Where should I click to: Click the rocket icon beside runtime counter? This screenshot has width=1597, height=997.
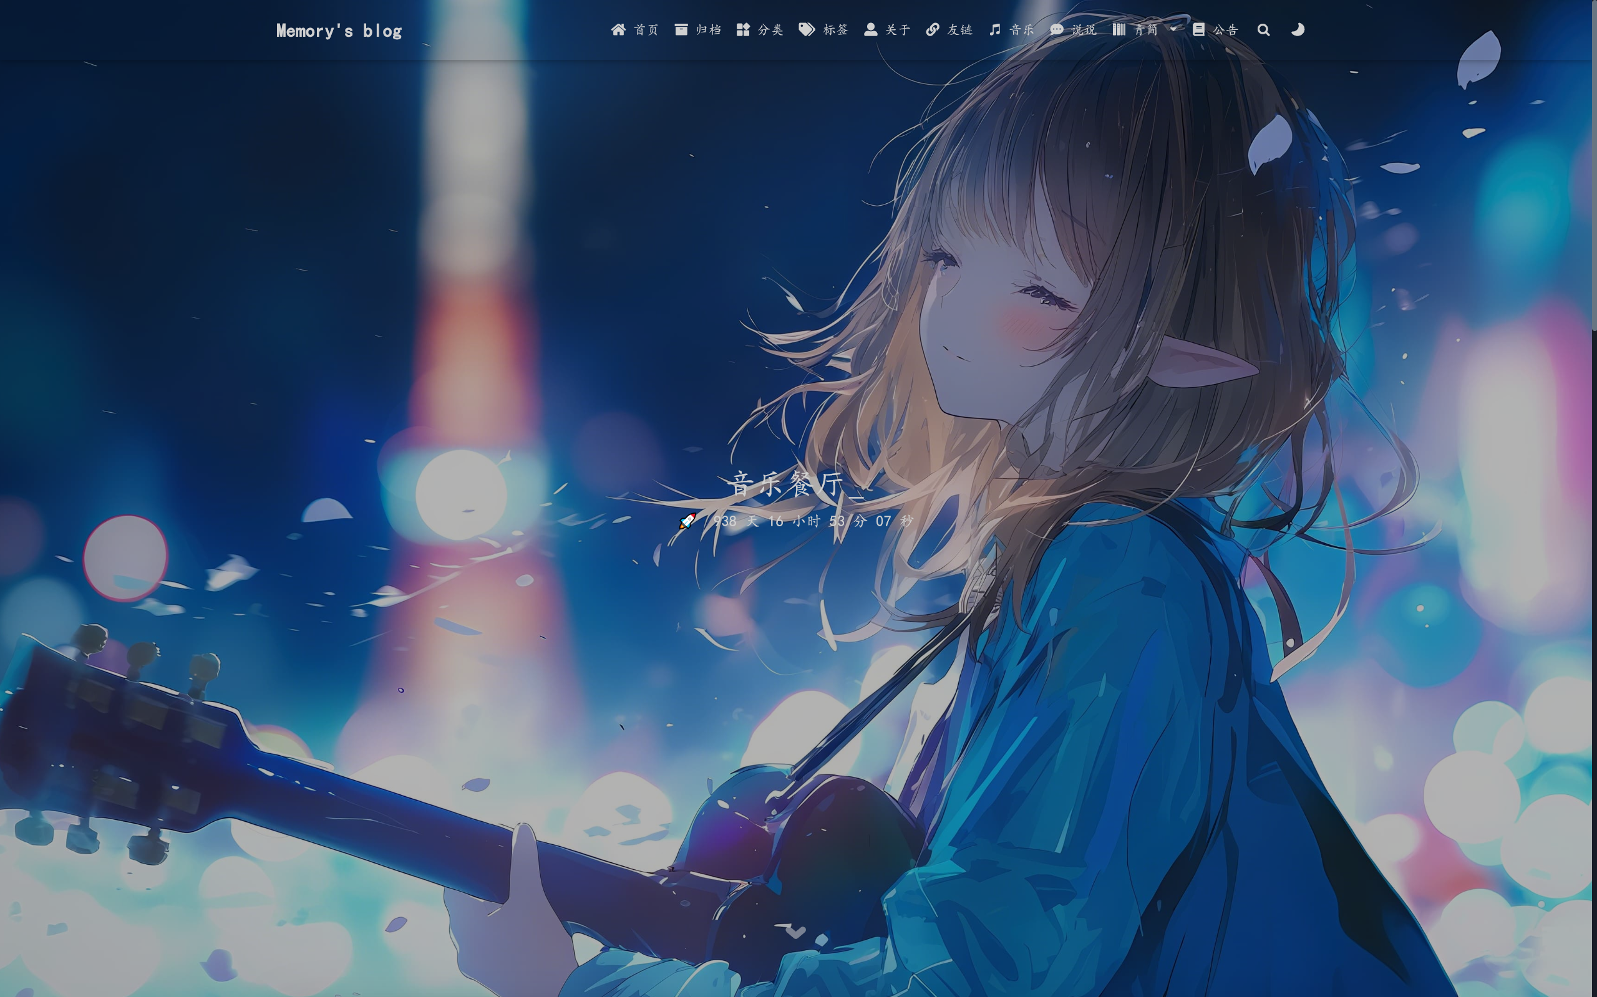point(687,521)
